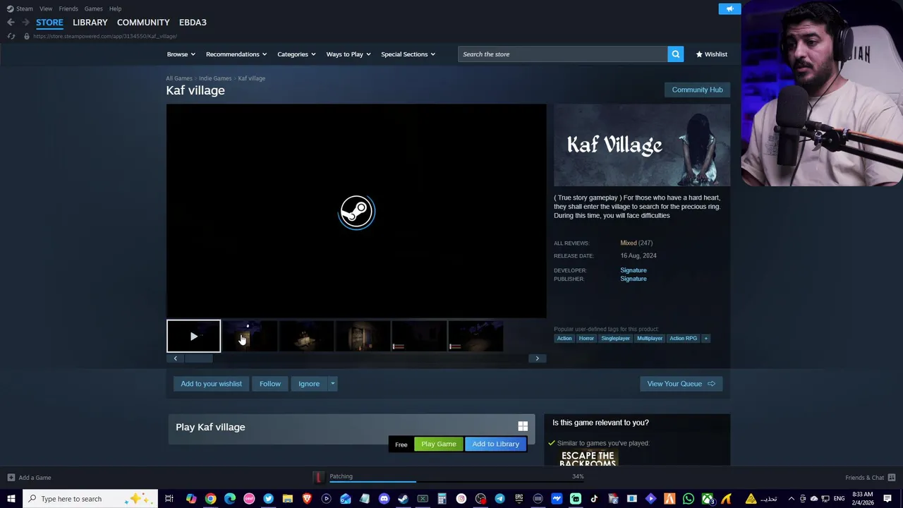Click the Ignore button
The image size is (903, 508).
point(309,384)
